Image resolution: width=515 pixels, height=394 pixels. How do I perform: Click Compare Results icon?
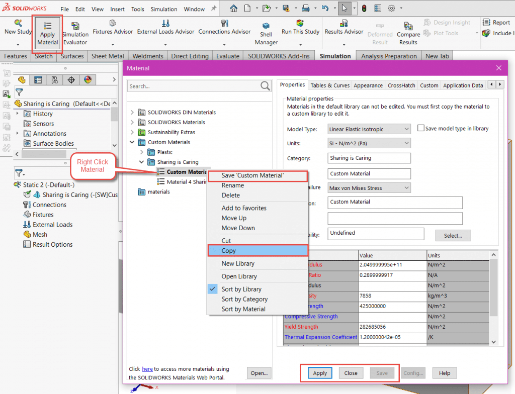pos(408,26)
